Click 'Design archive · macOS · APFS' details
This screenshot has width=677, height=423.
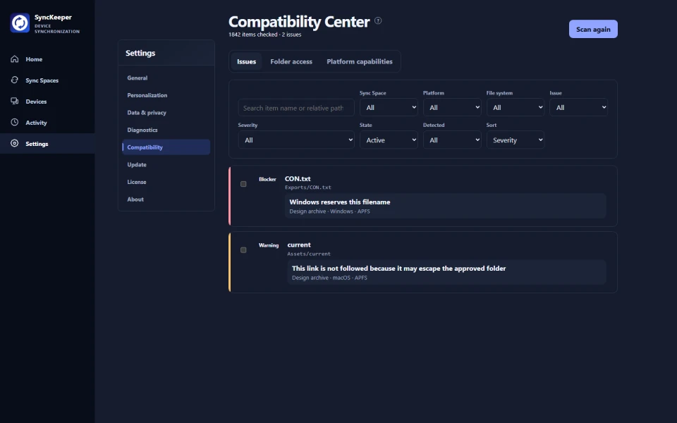pos(329,278)
